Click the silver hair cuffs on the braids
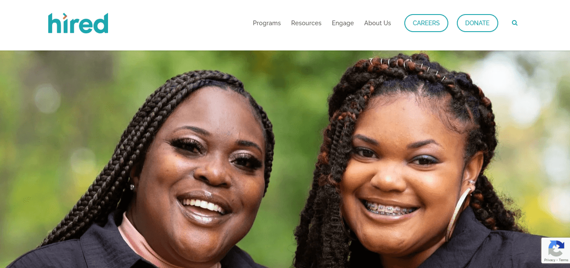570x268 pixels. coord(406,66)
